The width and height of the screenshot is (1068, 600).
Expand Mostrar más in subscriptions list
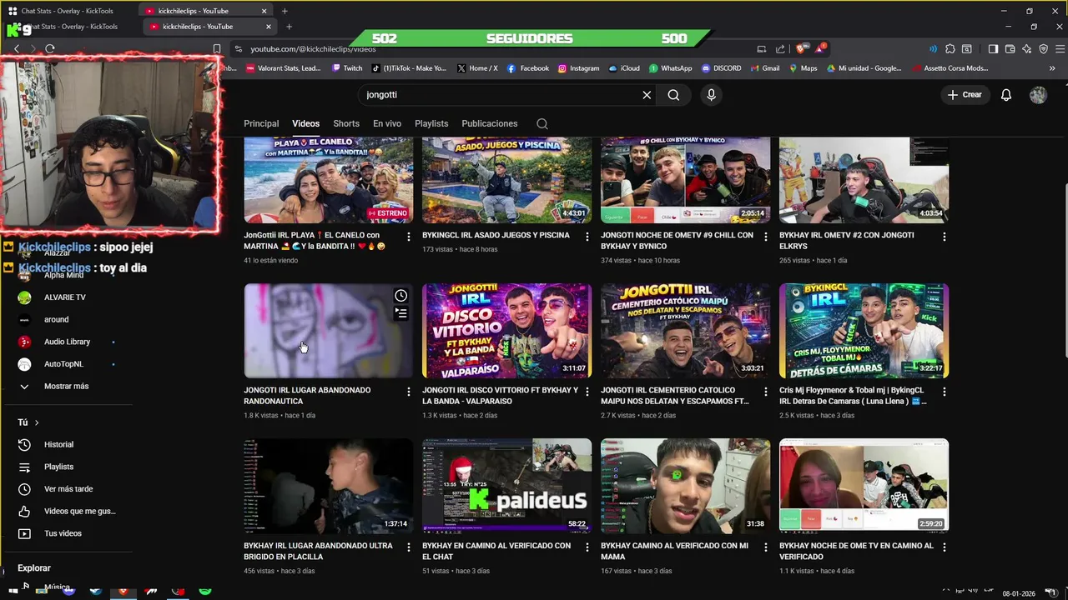[x=67, y=387]
